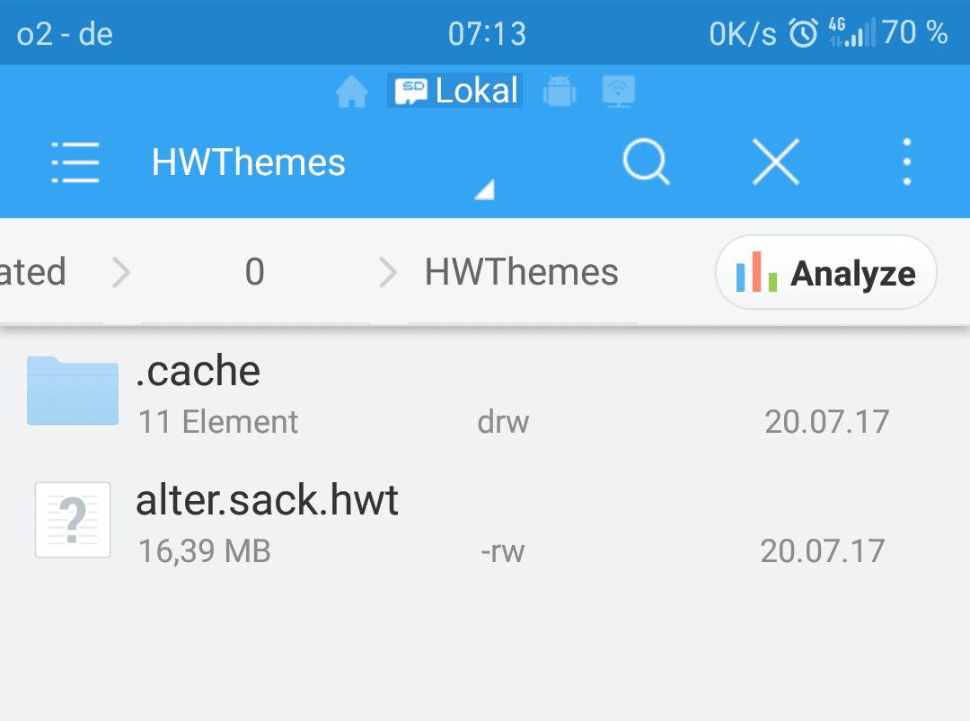The width and height of the screenshot is (970, 721).
Task: Click the Analyze button
Action: click(x=826, y=272)
